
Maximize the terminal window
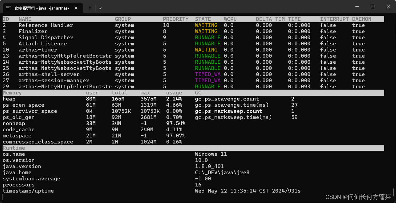pyautogui.click(x=372, y=6)
